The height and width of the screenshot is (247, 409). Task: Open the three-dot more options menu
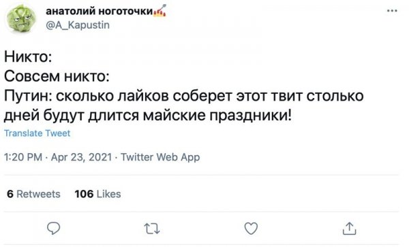pyautogui.click(x=392, y=11)
